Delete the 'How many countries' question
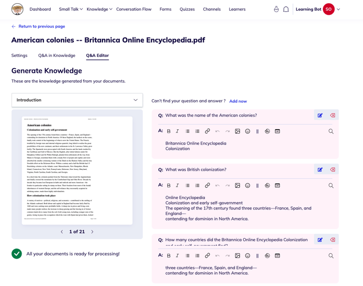363x286 pixels. point(332,240)
